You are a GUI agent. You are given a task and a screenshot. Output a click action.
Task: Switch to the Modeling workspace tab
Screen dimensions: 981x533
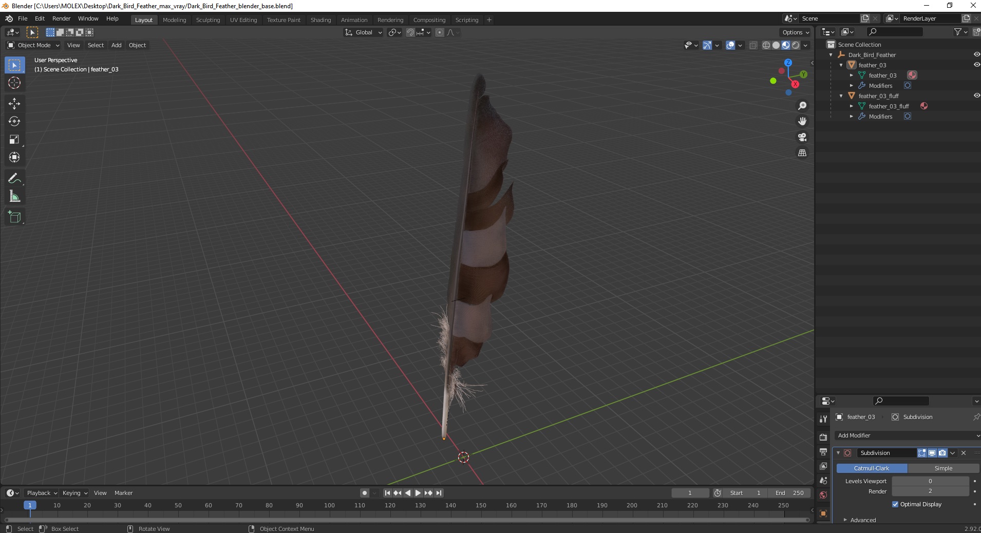(174, 20)
